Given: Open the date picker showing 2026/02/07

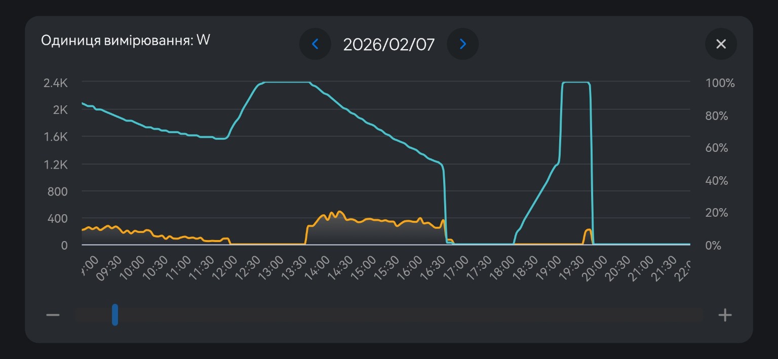Looking at the screenshot, I should (x=388, y=45).
